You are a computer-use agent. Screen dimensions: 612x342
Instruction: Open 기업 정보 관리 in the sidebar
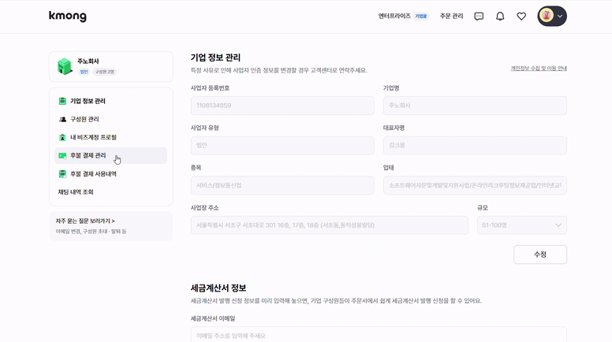pos(111,101)
